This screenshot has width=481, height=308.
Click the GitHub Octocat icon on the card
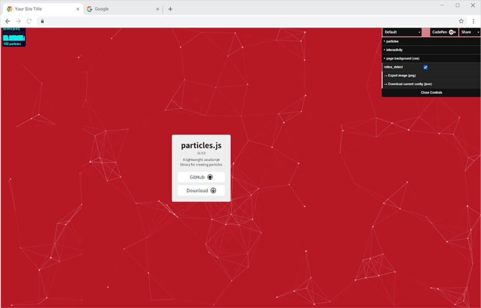tap(211, 177)
